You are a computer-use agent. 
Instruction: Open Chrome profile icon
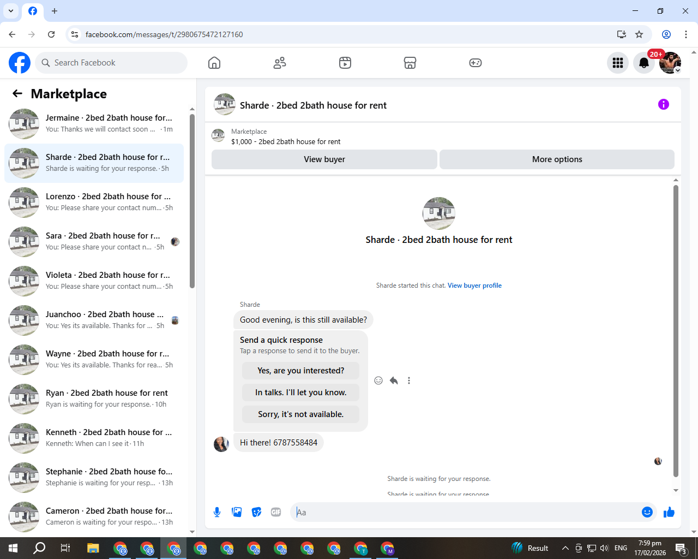click(x=666, y=34)
